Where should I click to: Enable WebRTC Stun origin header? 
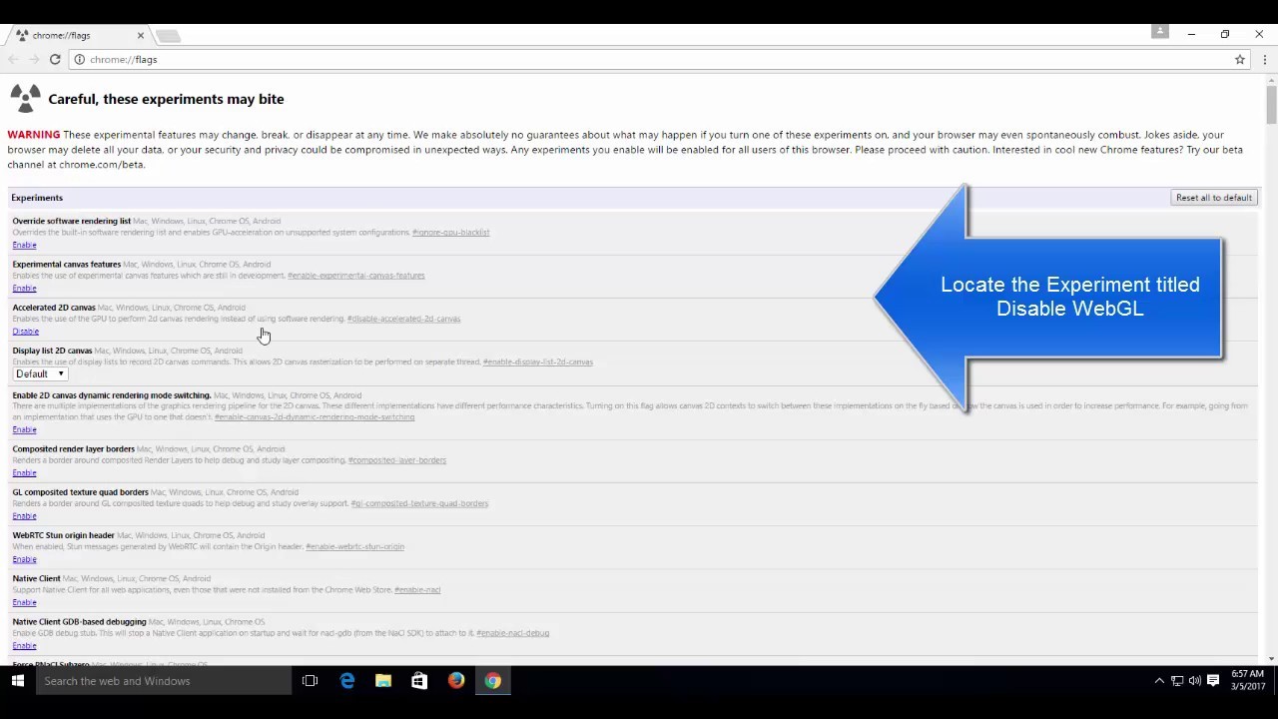tap(24, 559)
